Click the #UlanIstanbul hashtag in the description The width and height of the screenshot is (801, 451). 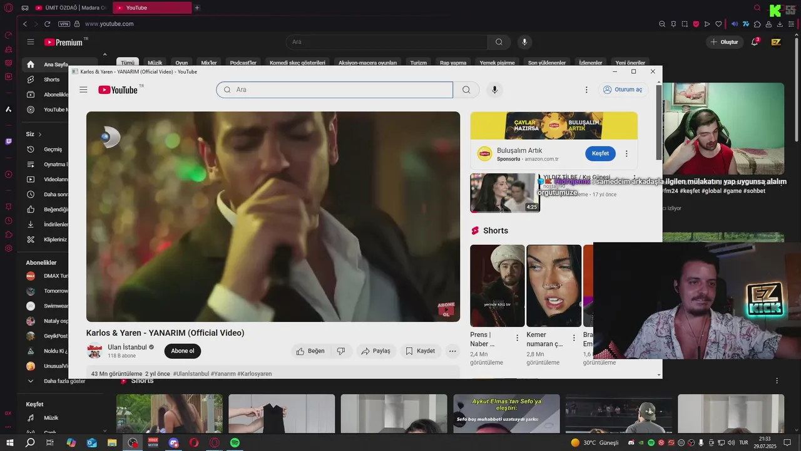191,374
